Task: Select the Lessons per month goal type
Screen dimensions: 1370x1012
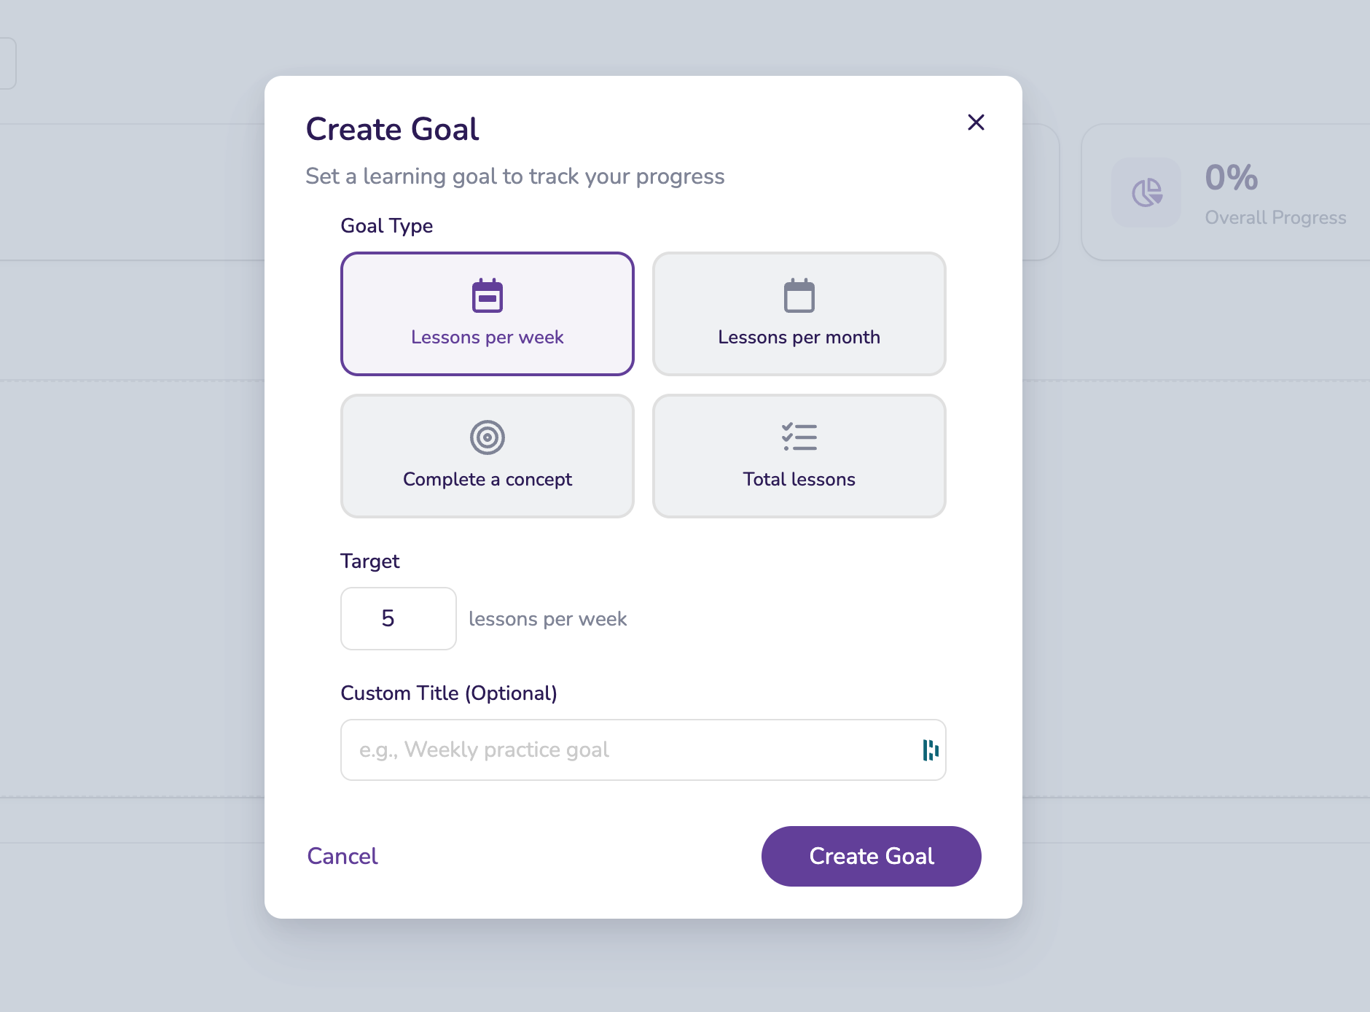Action: (799, 314)
